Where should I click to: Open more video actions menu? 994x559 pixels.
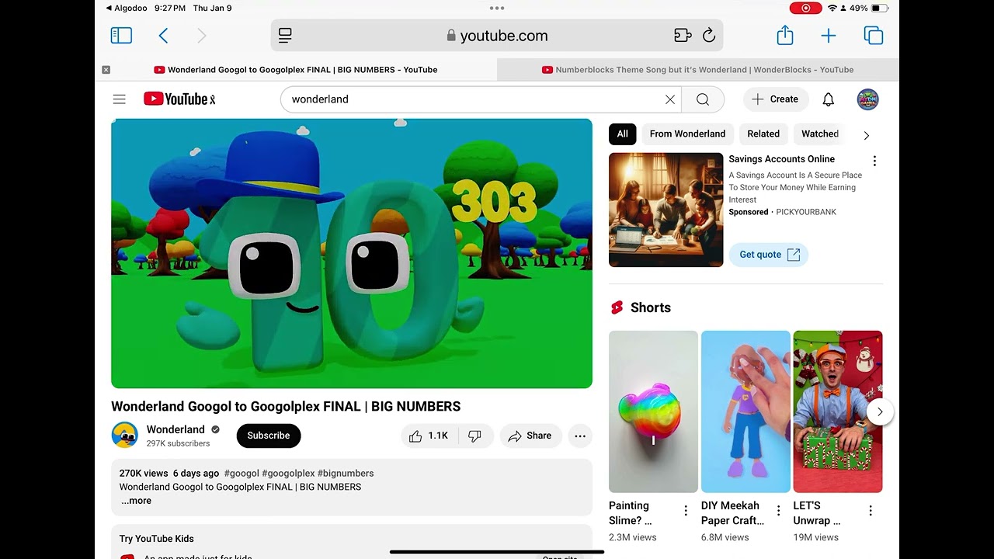580,436
